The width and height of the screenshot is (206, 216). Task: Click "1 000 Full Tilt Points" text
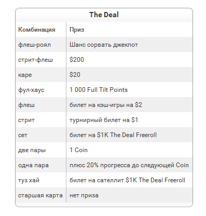99,90
